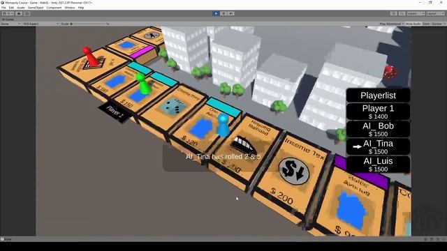Select AI_Tina in the playerlist

(x=378, y=147)
